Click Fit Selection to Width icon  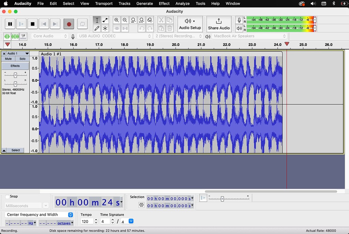pyautogui.click(x=133, y=20)
